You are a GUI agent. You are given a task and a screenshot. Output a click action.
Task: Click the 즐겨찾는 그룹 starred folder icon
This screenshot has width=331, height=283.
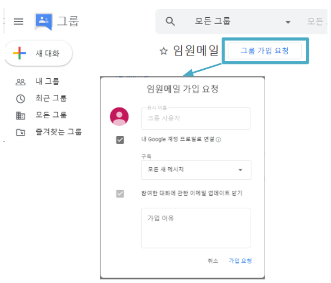click(21, 133)
